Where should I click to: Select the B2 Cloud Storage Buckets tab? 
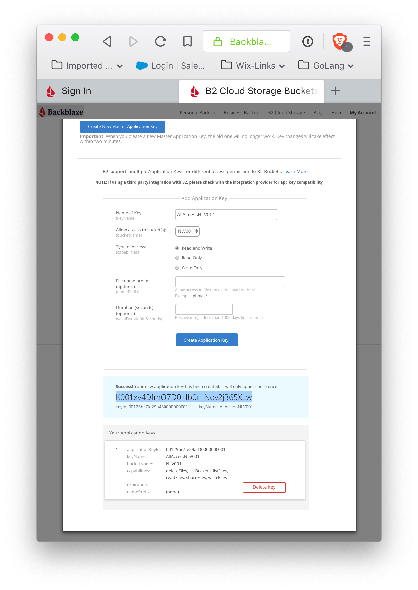[x=252, y=91]
